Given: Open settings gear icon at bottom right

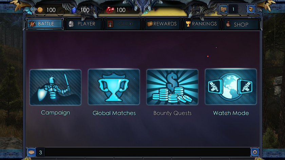Looking at the screenshot, I should coord(255,152).
